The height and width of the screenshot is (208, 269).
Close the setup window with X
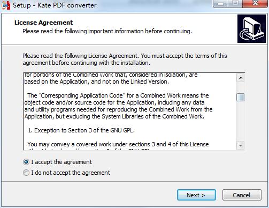pyautogui.click(x=255, y=4)
